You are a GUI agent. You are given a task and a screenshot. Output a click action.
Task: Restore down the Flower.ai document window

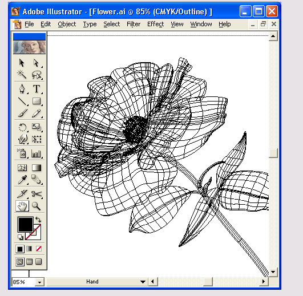click(263, 25)
